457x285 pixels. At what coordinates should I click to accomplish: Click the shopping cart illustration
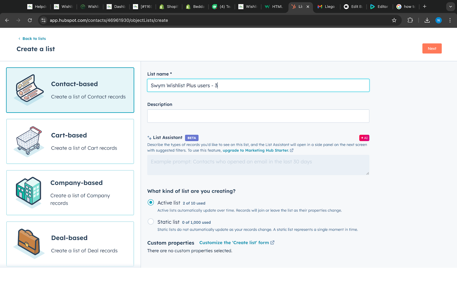[29, 141]
